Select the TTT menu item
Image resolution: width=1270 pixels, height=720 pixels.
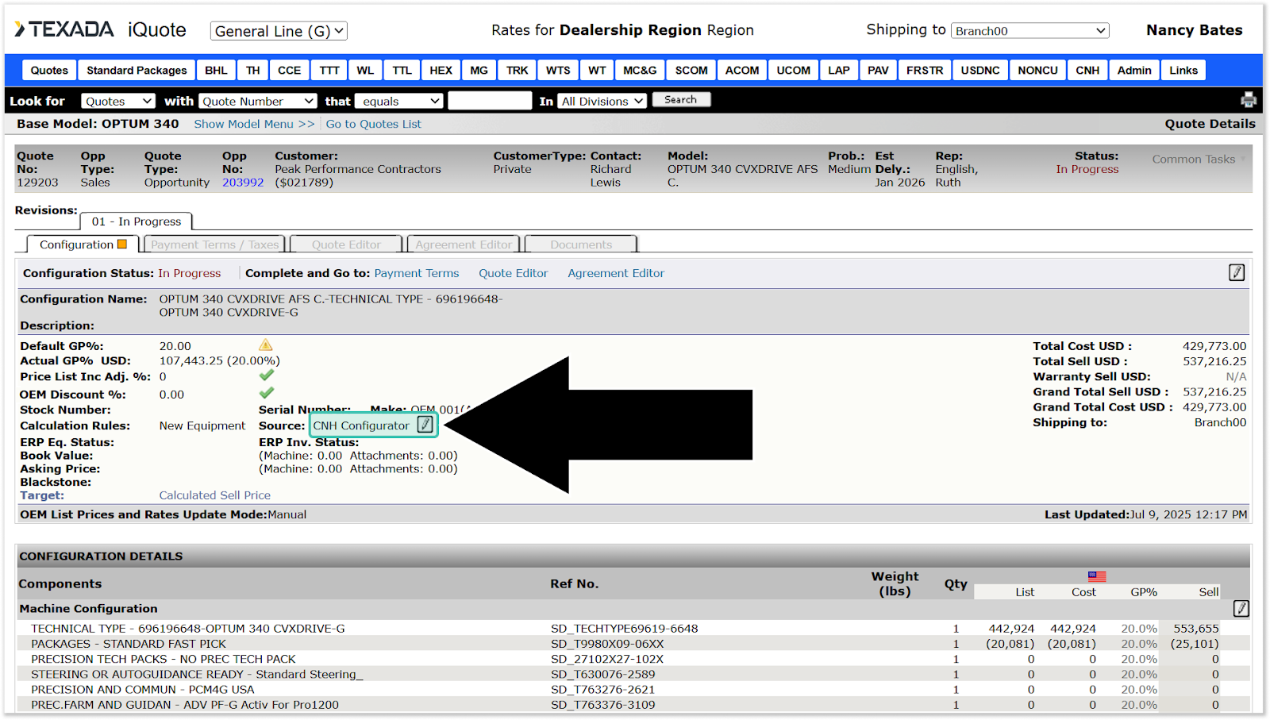[329, 70]
